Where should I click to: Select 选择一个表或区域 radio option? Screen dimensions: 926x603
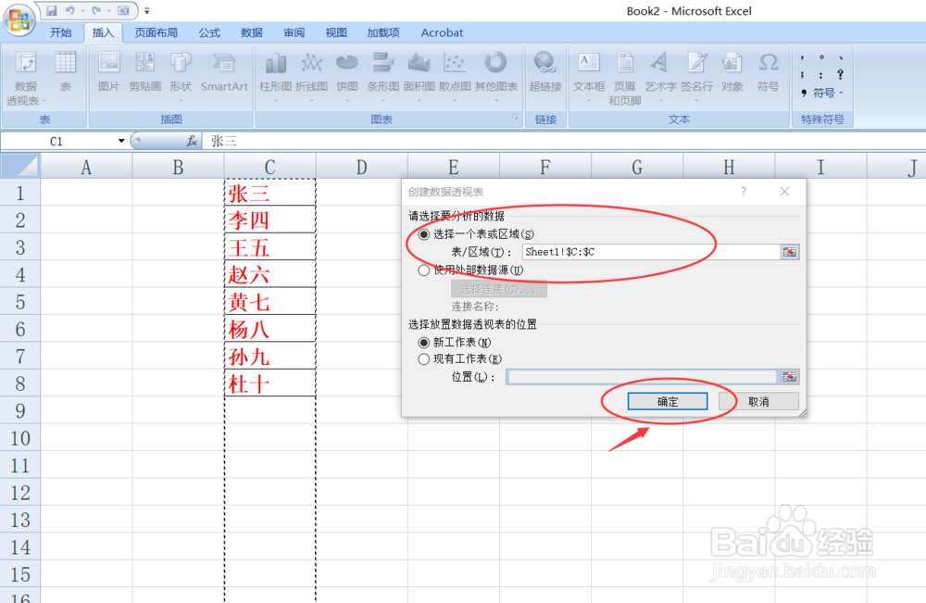coord(423,234)
